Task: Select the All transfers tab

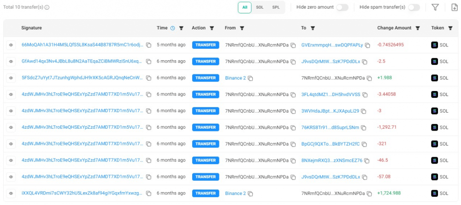Action: click(245, 7)
